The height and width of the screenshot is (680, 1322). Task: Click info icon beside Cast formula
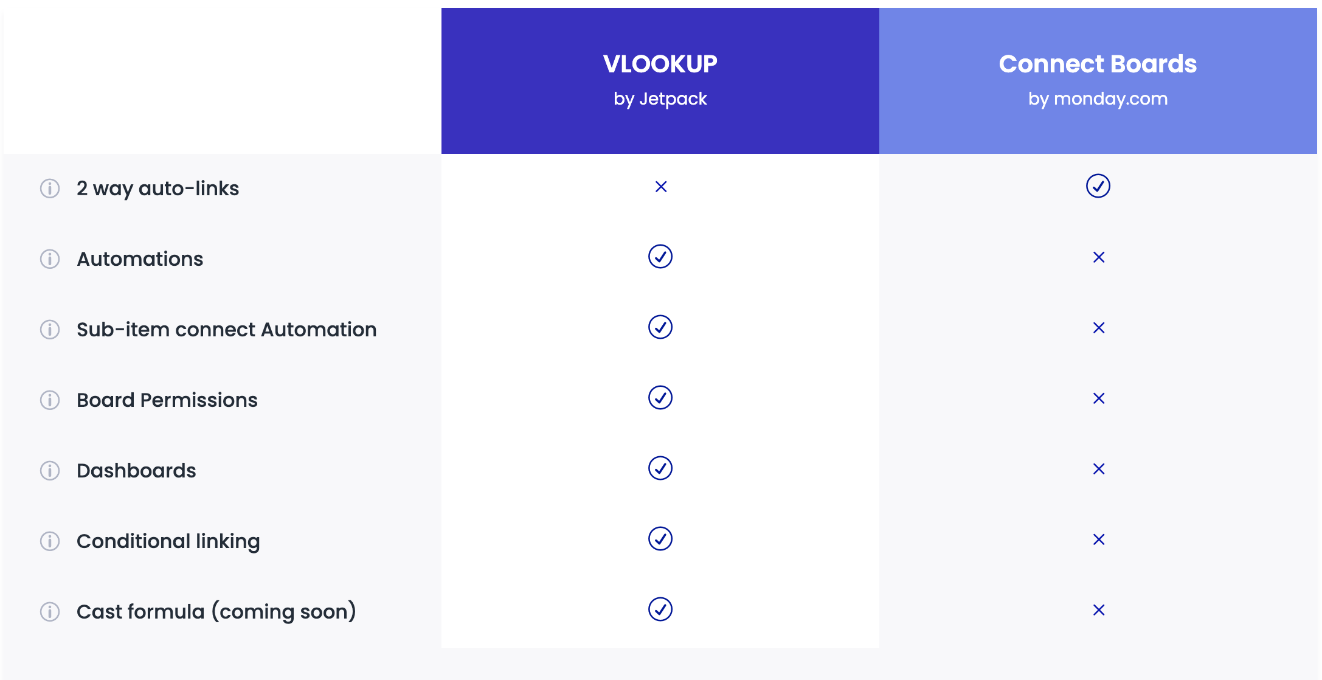50,612
